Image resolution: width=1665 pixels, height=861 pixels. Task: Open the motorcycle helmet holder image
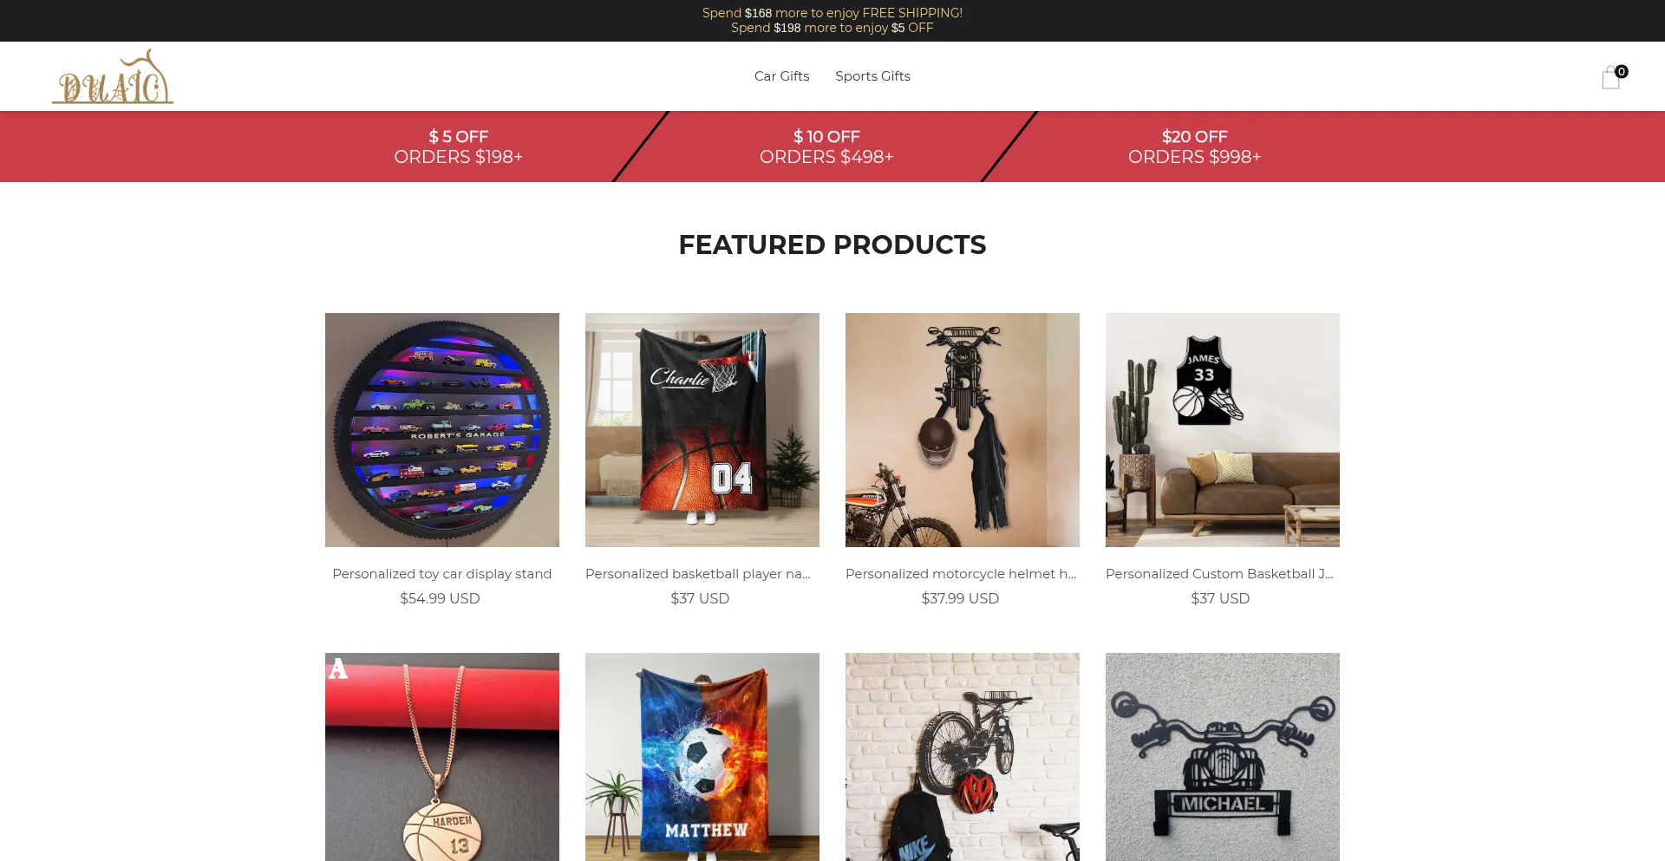click(x=963, y=430)
